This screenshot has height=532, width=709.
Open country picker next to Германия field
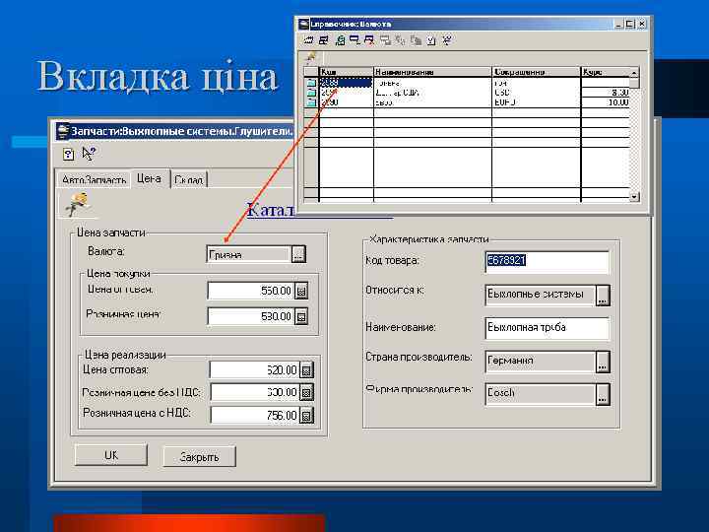603,362
